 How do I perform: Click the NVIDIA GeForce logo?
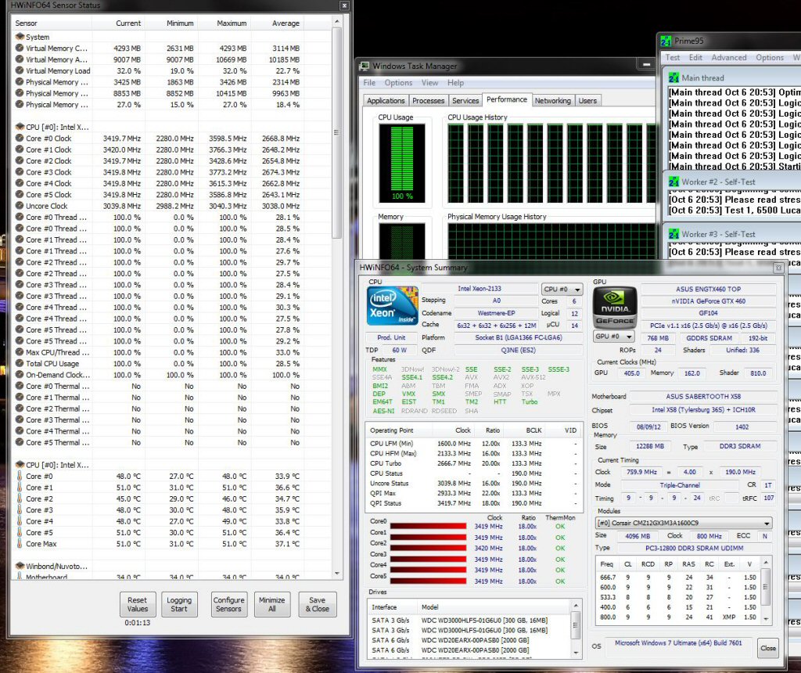(x=615, y=308)
